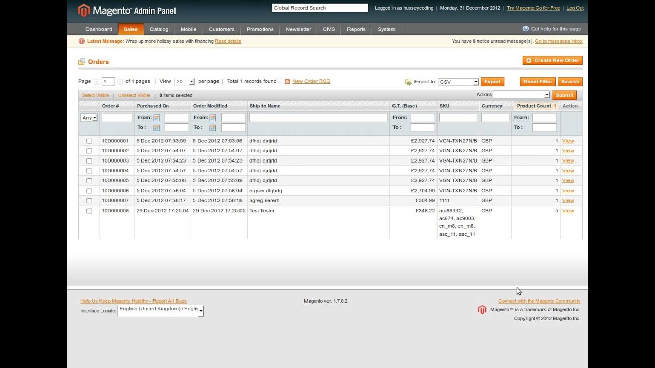The height and width of the screenshot is (368, 655).
Task: Open the per page View dropdown
Action: (x=184, y=82)
